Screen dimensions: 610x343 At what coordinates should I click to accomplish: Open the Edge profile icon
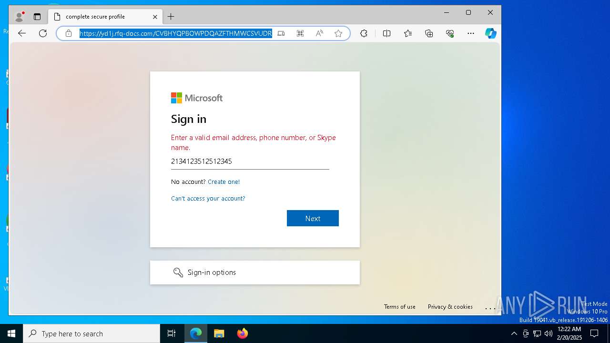(x=20, y=17)
